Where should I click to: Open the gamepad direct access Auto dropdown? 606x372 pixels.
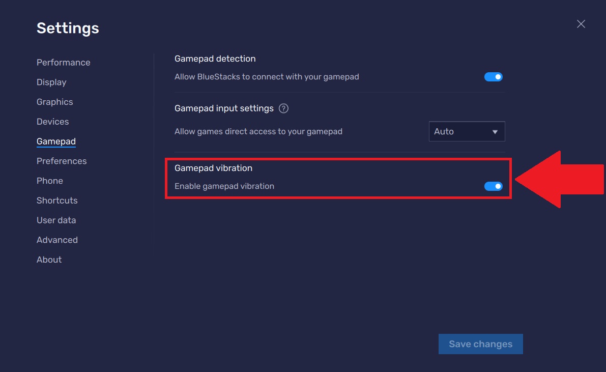pos(467,131)
